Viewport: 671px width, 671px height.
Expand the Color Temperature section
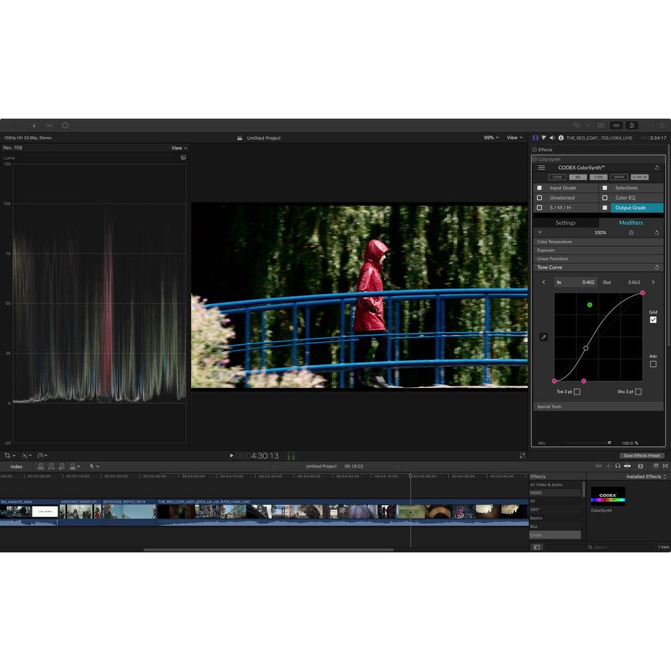point(554,242)
